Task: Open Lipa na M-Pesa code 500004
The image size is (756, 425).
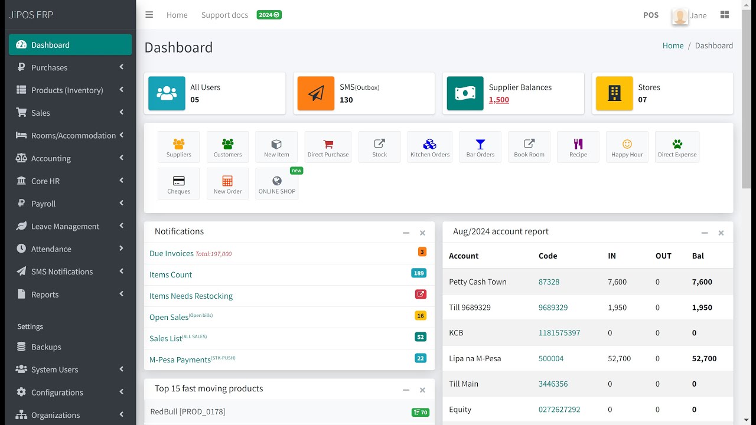Action: point(551,358)
